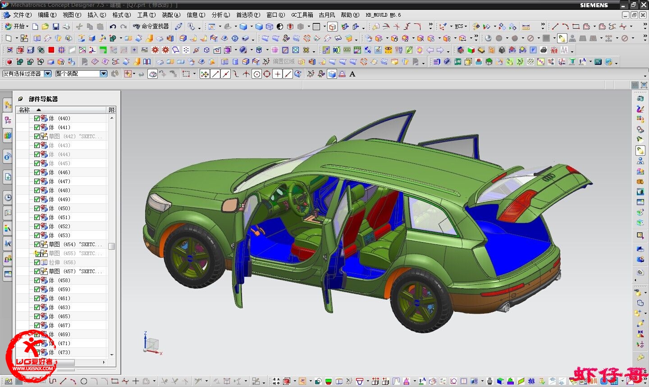This screenshot has height=387, width=649.
Task: Click the Paste clipboard icon
Action: click(x=100, y=27)
